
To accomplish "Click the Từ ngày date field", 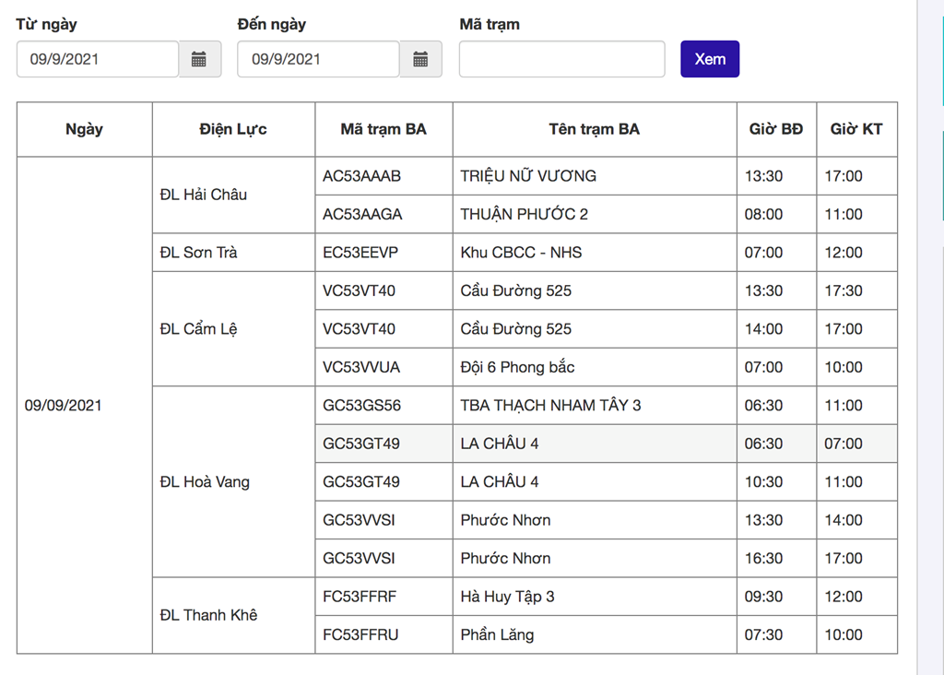I will (x=98, y=59).
